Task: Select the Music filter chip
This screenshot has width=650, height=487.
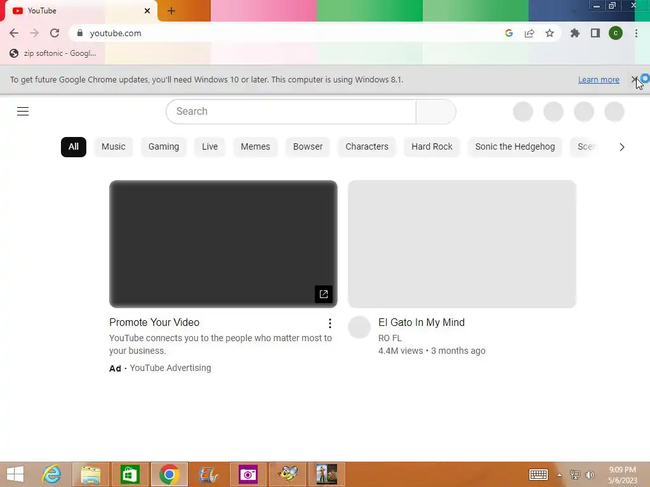Action: (113, 147)
